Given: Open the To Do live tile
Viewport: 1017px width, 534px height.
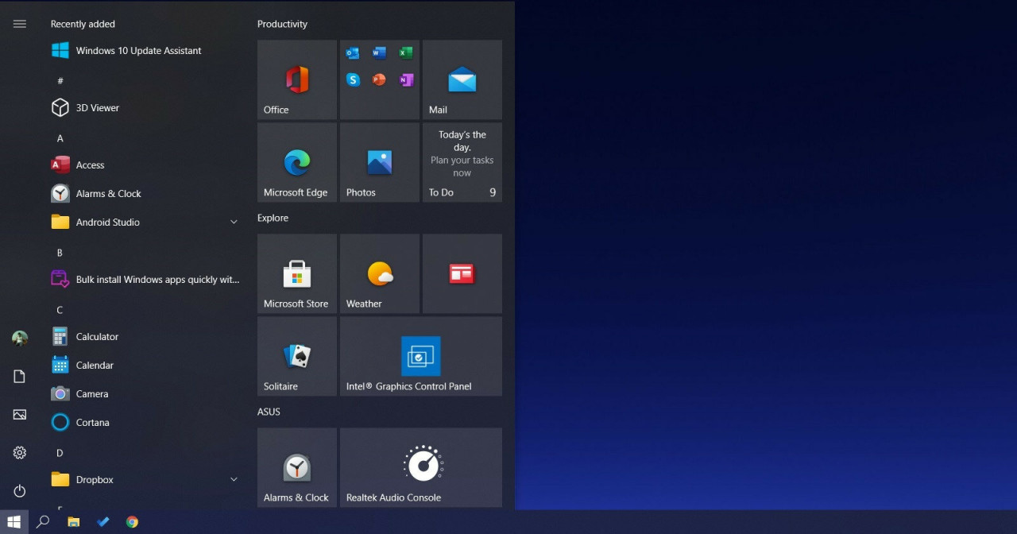Looking at the screenshot, I should [462, 163].
